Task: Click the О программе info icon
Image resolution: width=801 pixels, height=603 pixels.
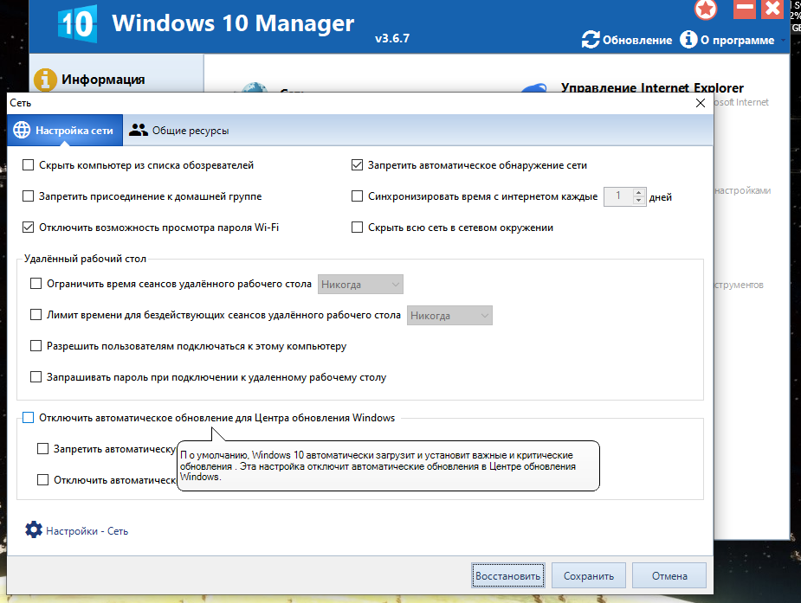Action: pos(688,39)
